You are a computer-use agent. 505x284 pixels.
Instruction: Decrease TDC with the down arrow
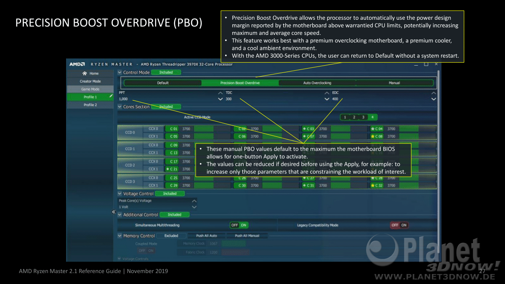pyautogui.click(x=327, y=99)
